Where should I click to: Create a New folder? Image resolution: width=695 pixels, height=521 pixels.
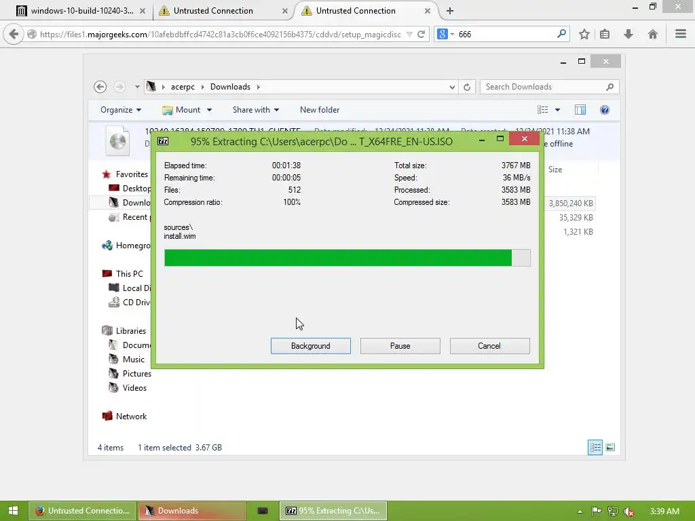click(x=320, y=110)
